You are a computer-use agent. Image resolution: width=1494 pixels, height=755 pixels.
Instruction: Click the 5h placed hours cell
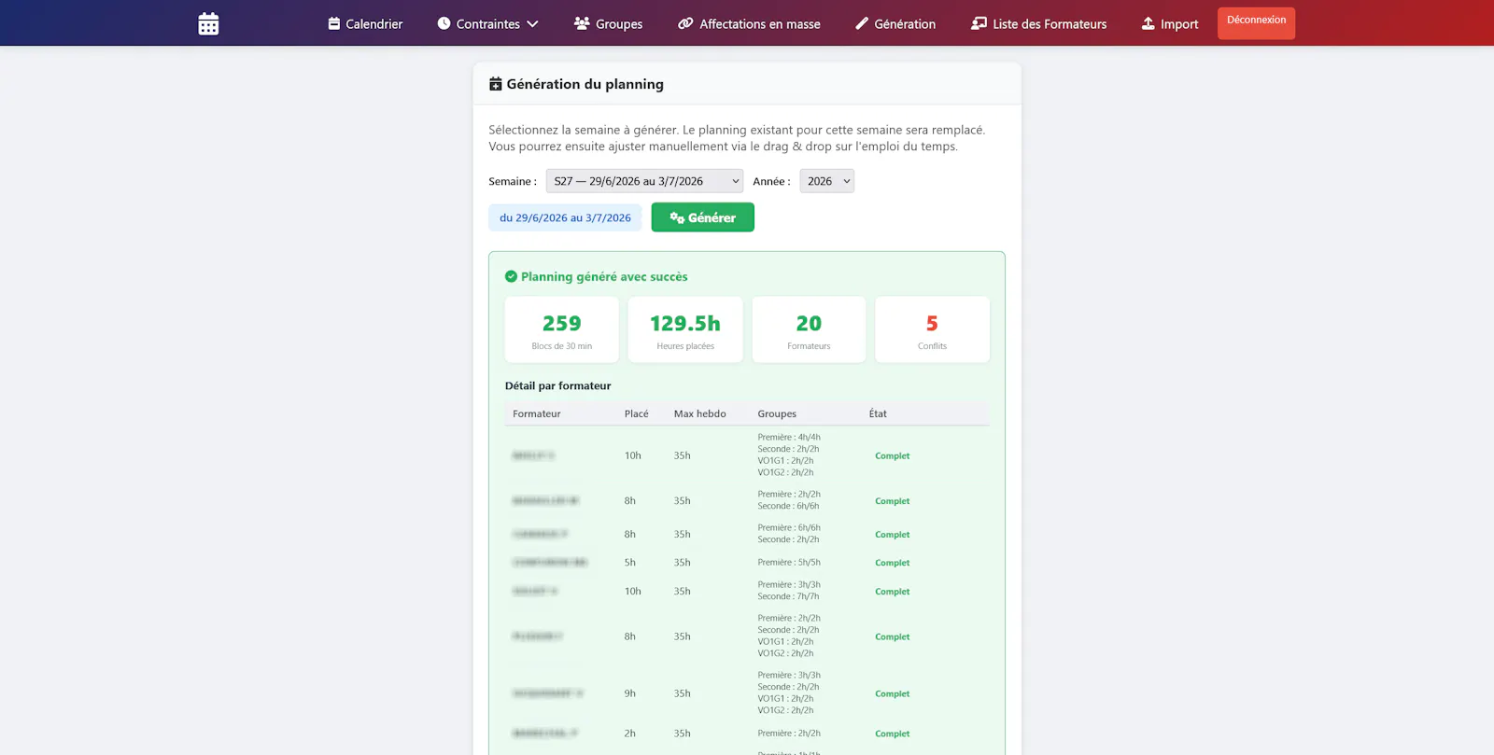630,563
